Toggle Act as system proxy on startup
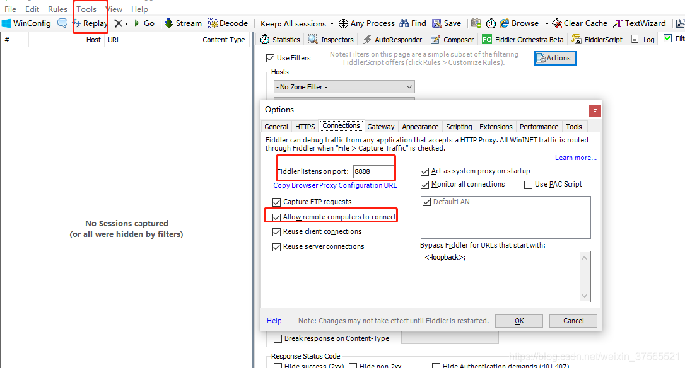 (424, 171)
